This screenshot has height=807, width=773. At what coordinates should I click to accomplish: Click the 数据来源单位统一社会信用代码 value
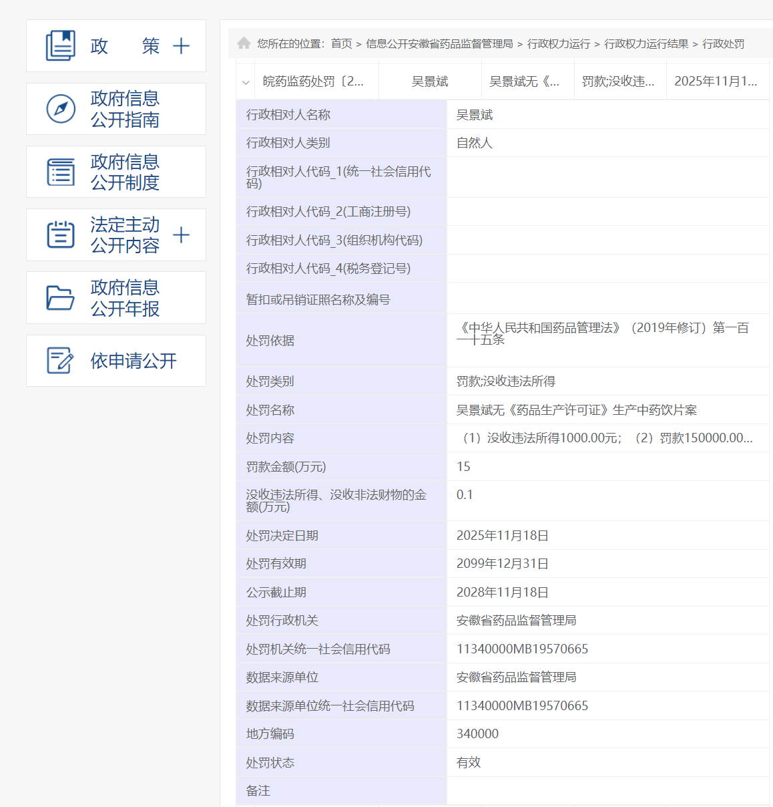tap(523, 706)
